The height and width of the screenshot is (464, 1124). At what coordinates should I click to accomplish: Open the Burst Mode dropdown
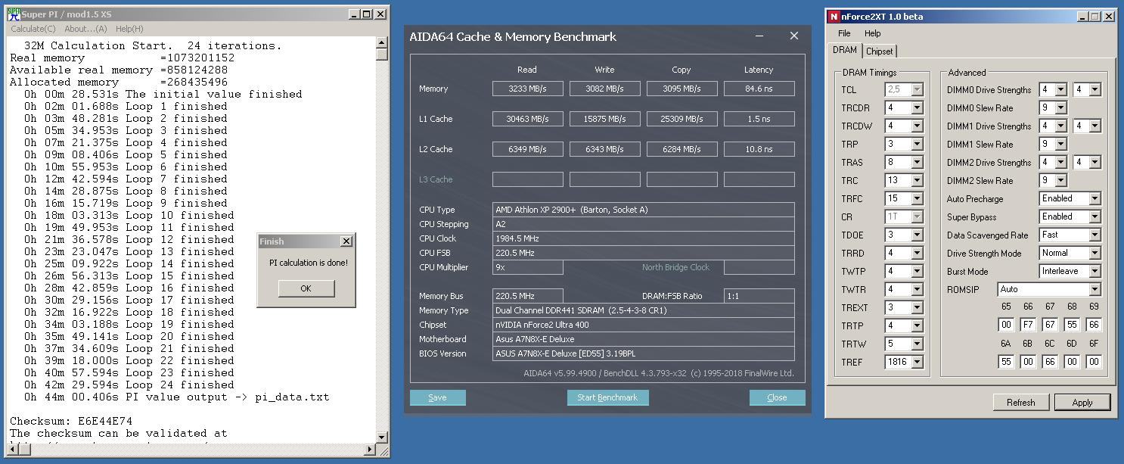pyautogui.click(x=1094, y=271)
